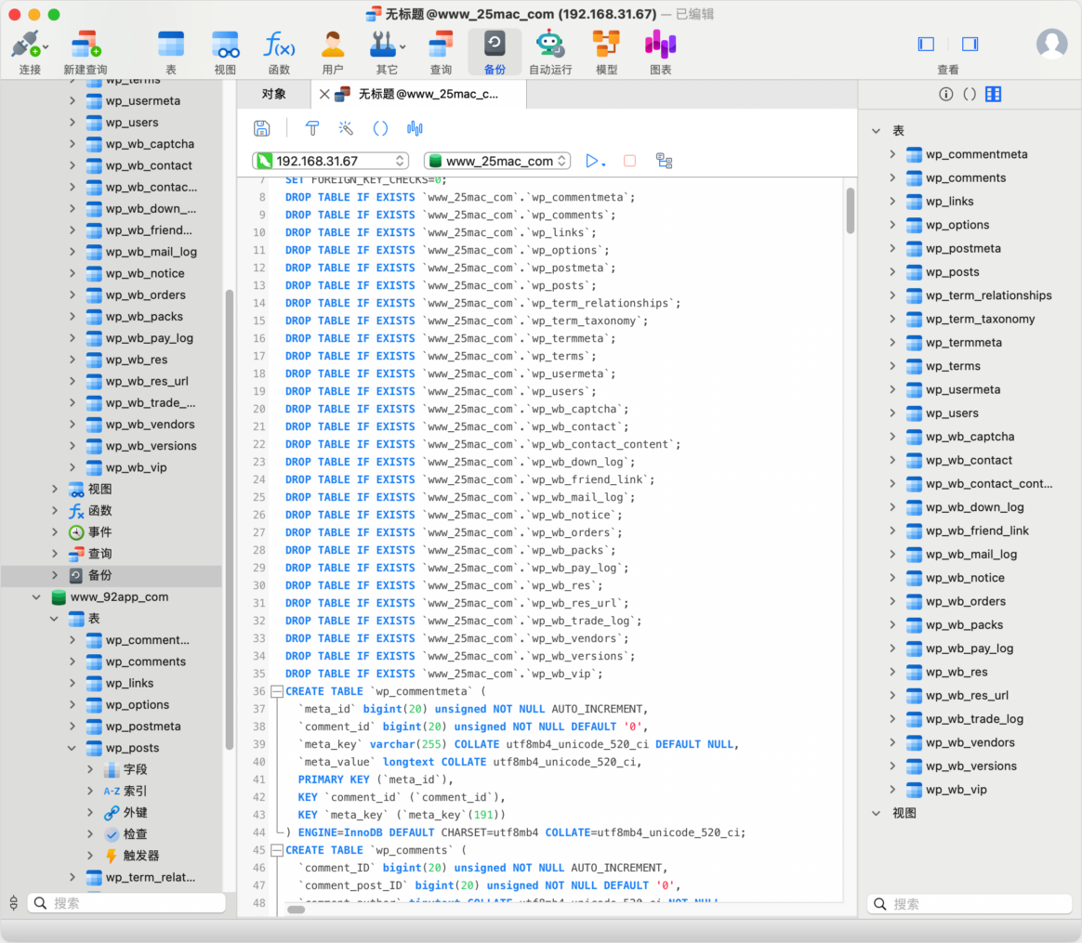Click the 备份 backup toolbar button
1082x943 pixels.
(x=495, y=51)
